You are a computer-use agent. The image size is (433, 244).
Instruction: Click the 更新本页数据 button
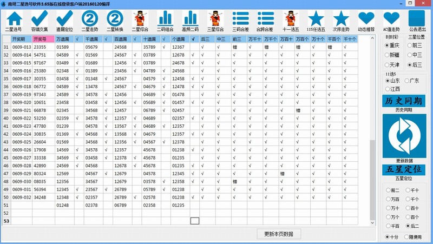[278, 234]
